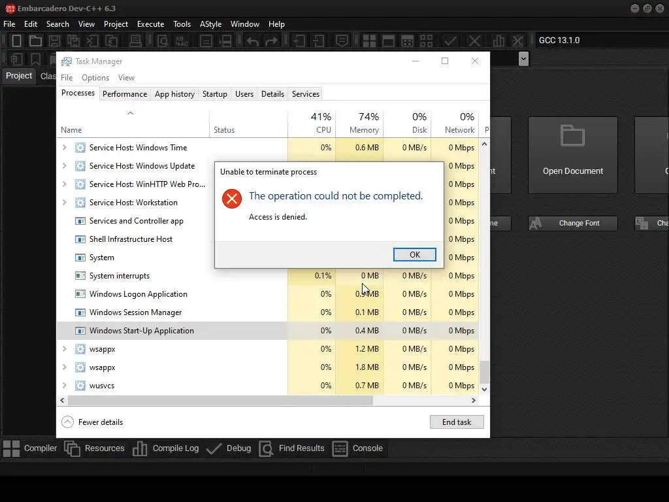Click the Run window icon in Dev-C++ toolbar
Viewport: 669px width, 502px height.
[388, 41]
